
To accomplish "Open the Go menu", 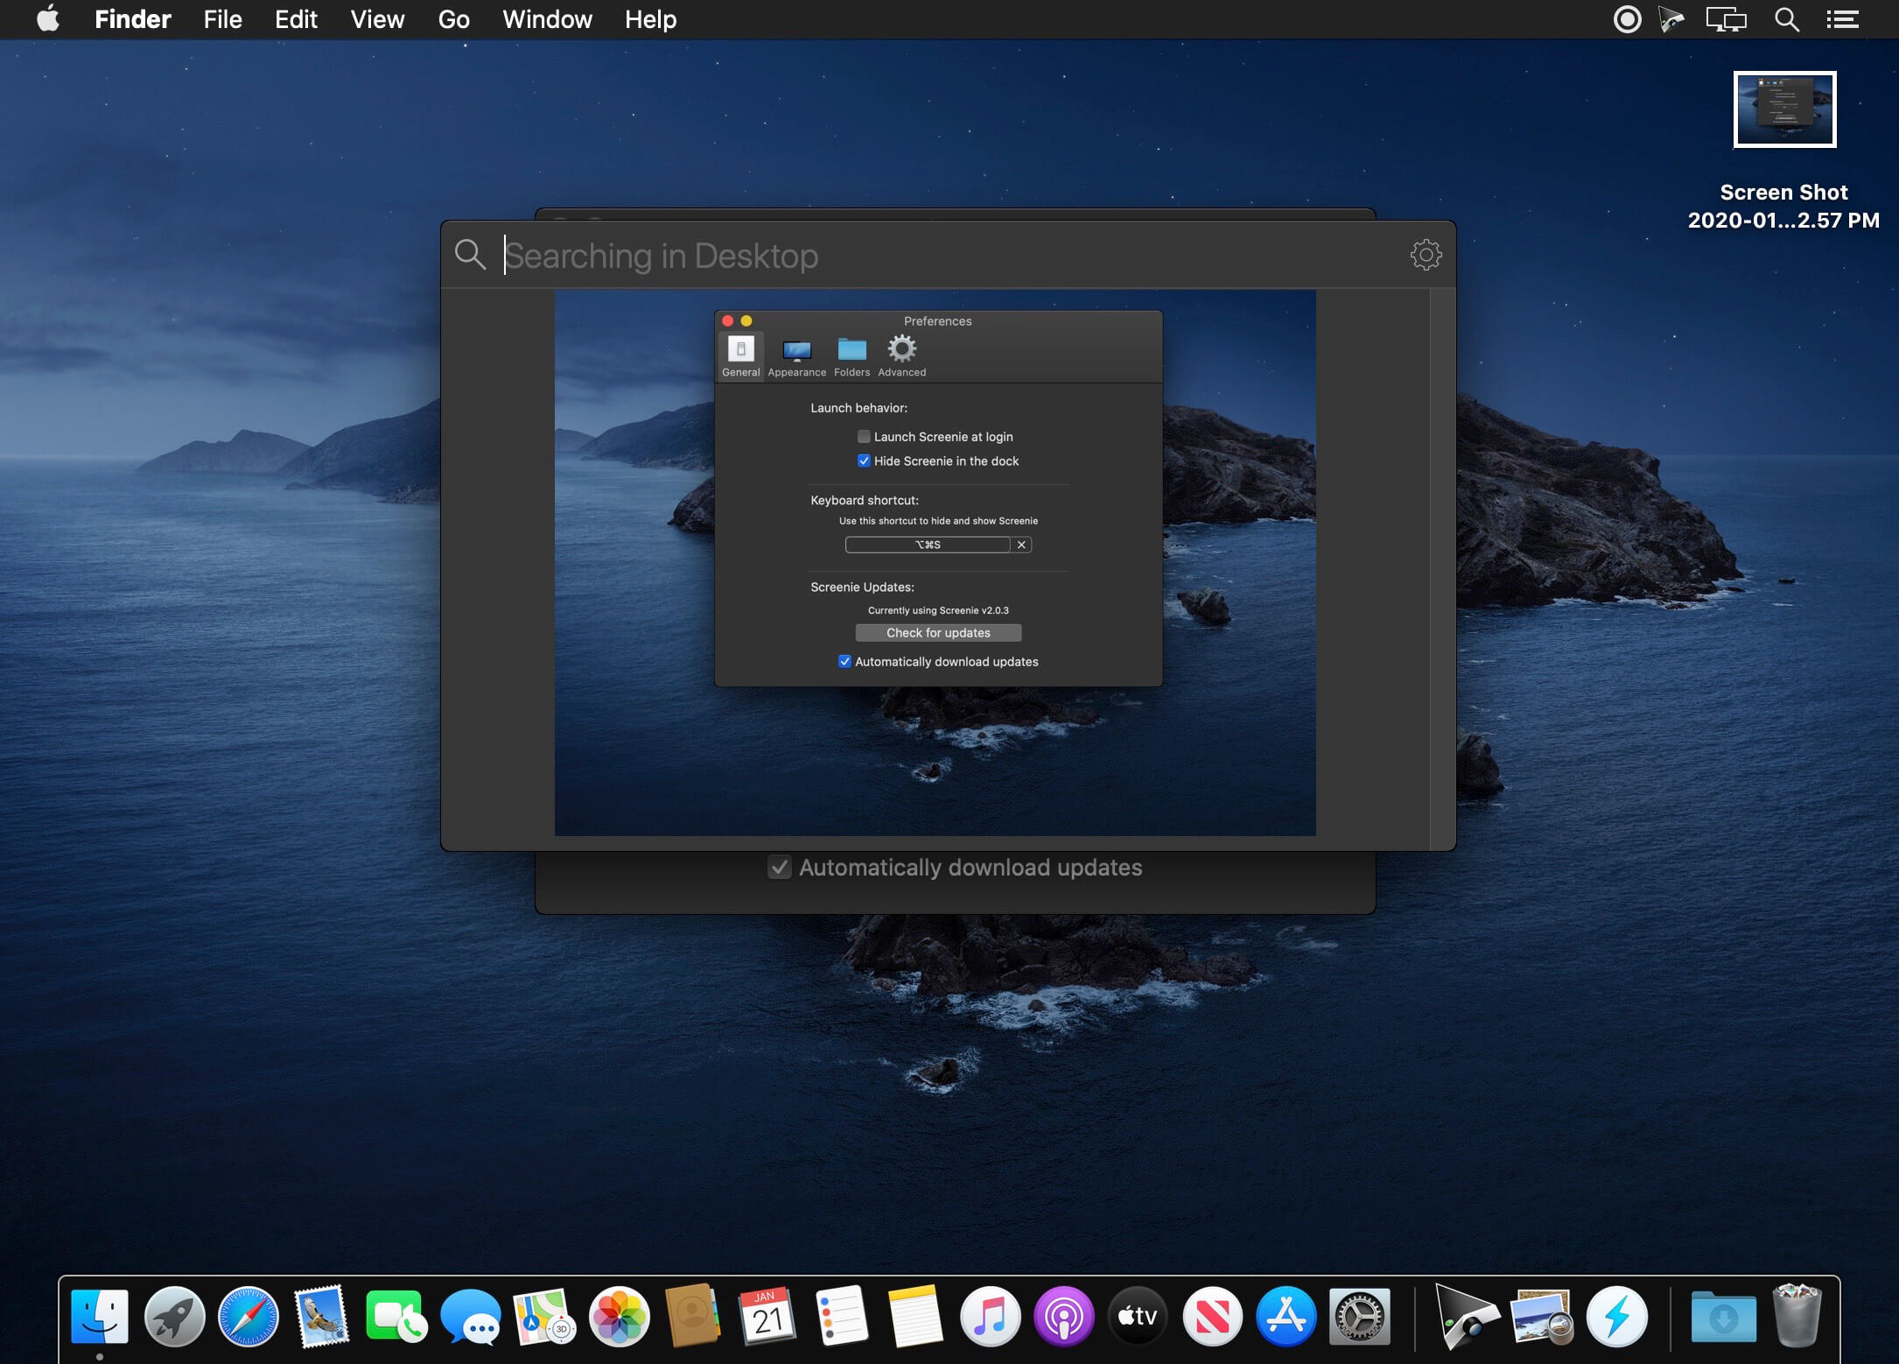I will click(453, 19).
